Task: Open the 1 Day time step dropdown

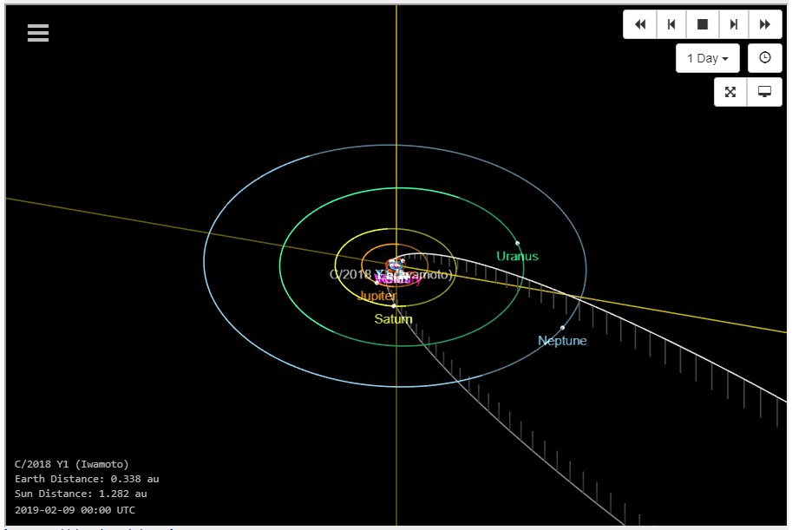Action: pos(708,58)
